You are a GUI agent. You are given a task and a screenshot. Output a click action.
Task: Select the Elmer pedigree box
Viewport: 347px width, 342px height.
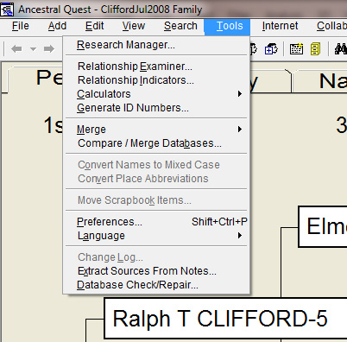(x=323, y=226)
